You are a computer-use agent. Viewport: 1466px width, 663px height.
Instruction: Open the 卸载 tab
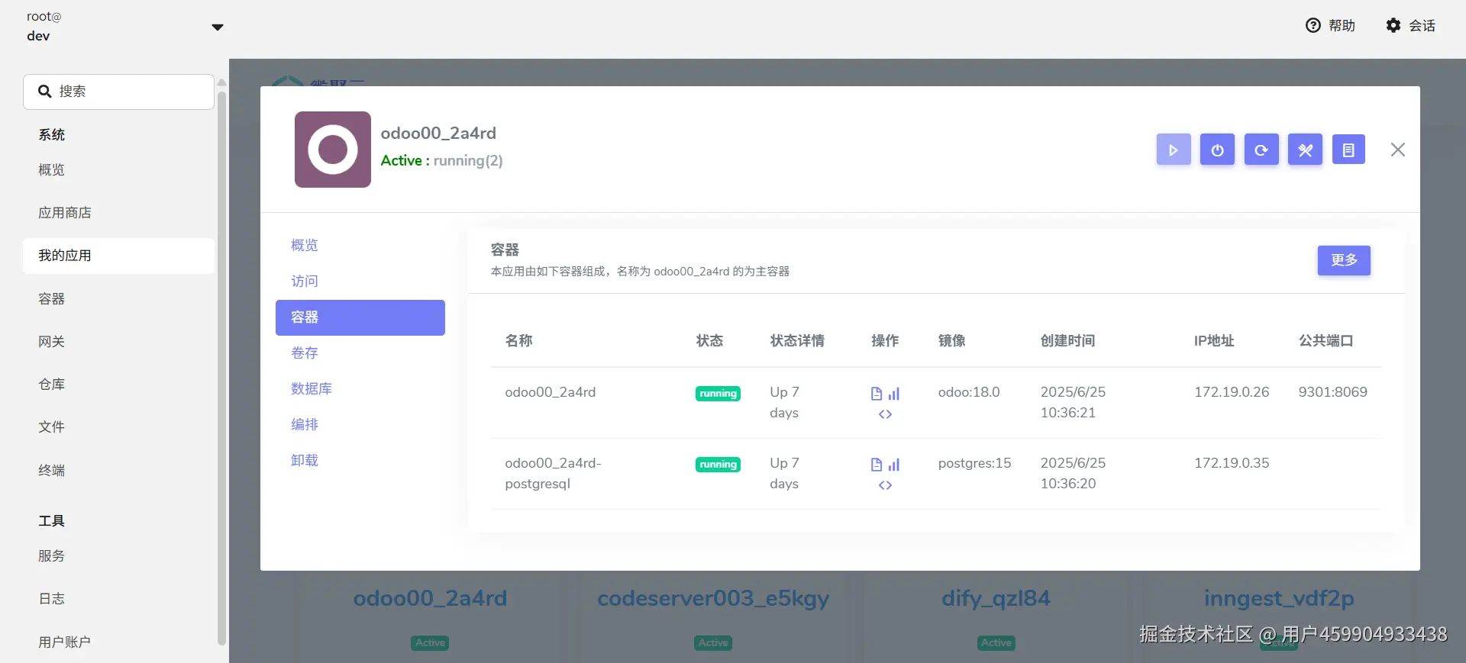(x=360, y=461)
